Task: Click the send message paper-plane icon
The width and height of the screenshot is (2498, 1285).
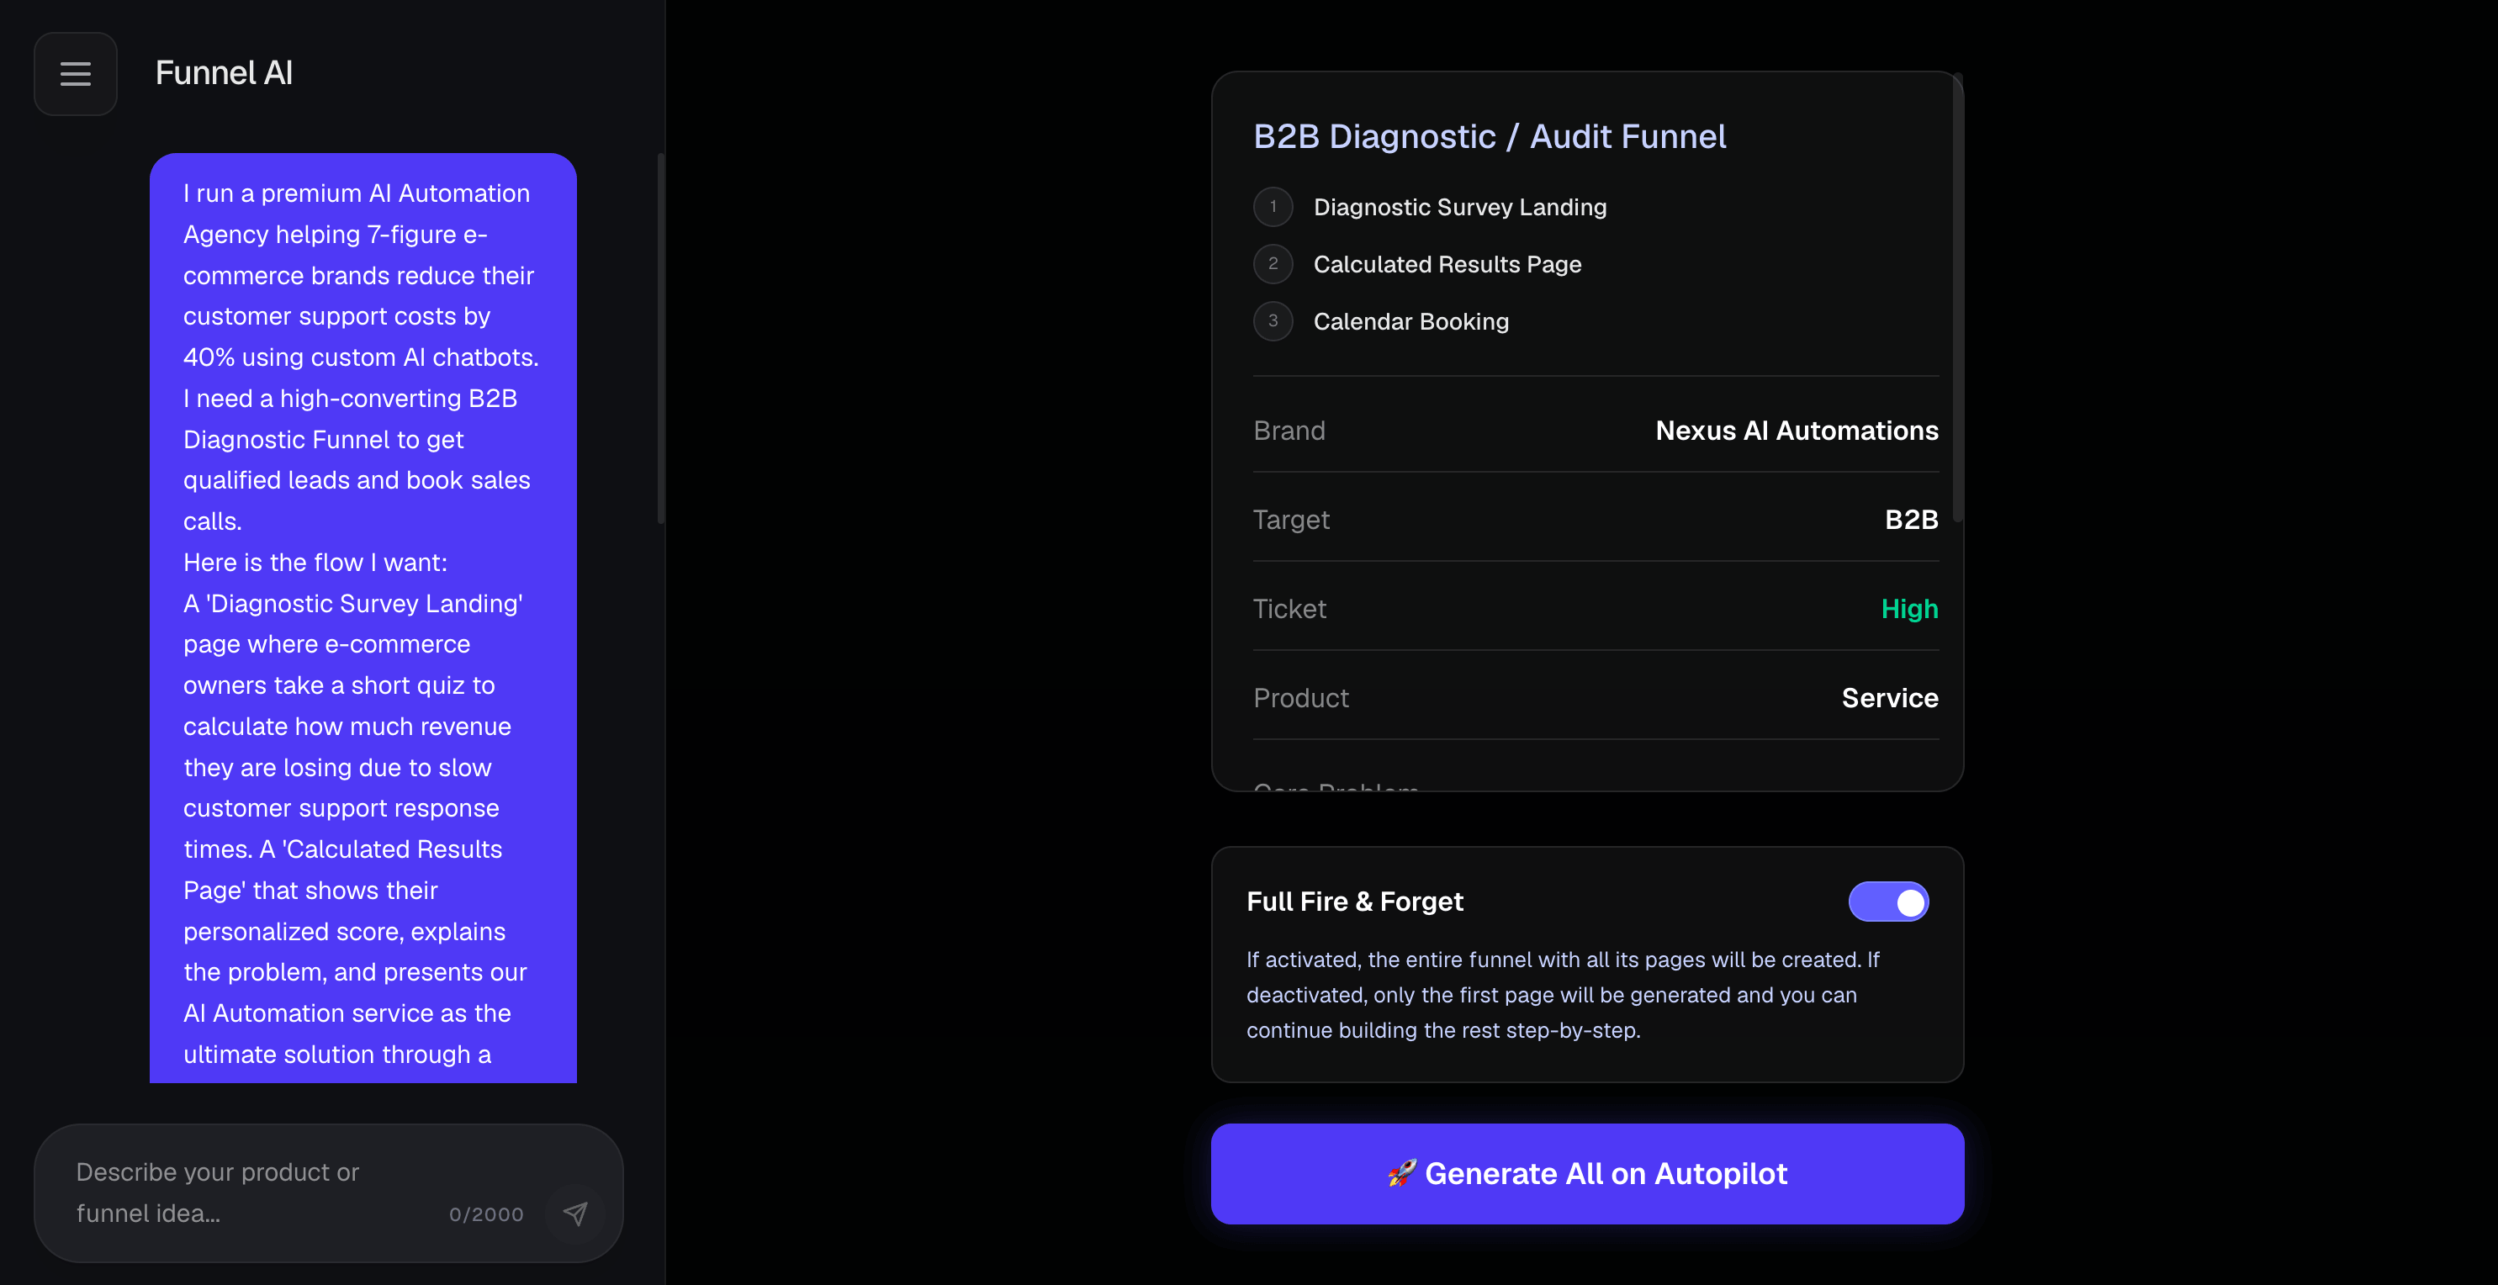Action: point(575,1214)
